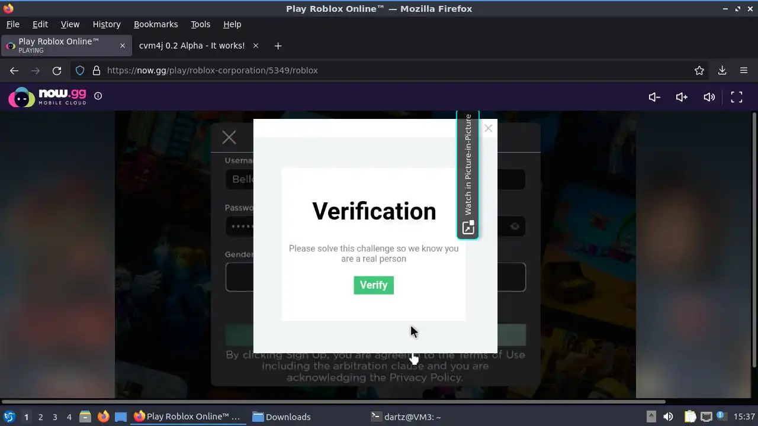This screenshot has height=426, width=758.
Task: Open the Bookmarks menu
Action: [x=156, y=24]
